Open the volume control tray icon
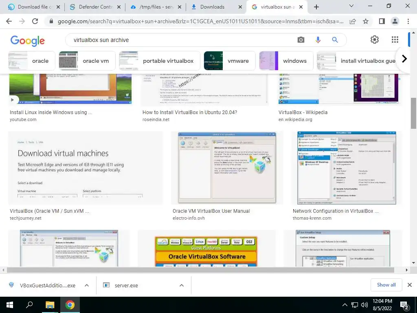Viewport: 417px width, 313px height. (364, 305)
